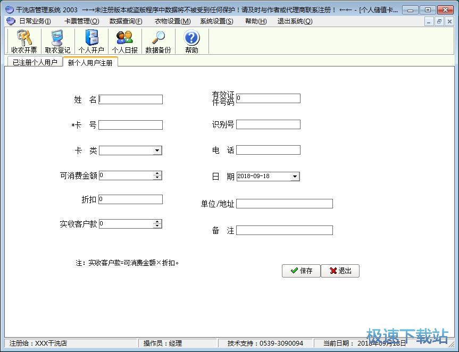Open the 帮助 question mark icon

tap(192, 41)
